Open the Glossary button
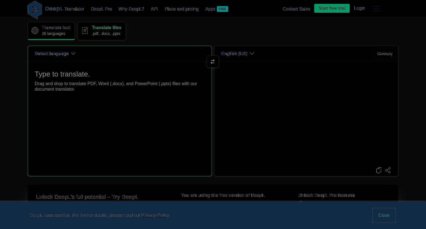Viewport: 426px width, 229px height. click(385, 54)
